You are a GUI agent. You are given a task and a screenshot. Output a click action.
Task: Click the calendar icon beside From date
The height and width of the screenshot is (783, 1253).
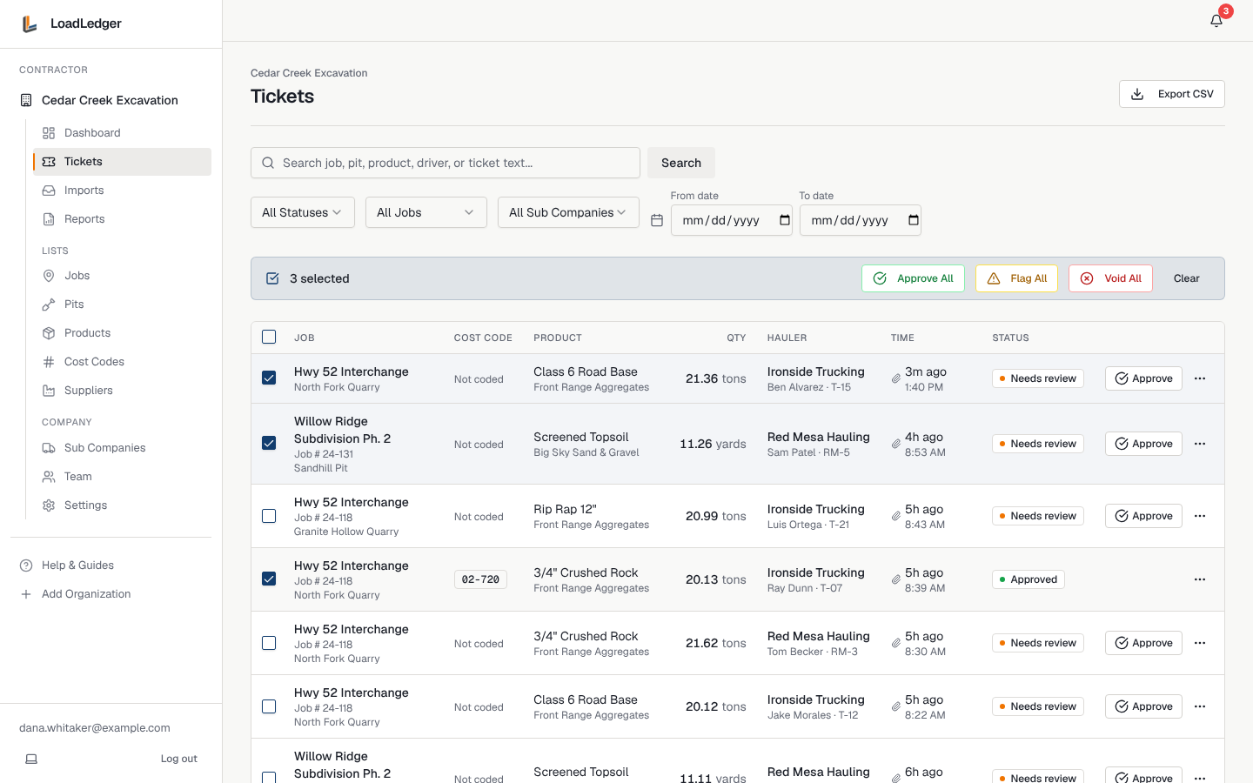[657, 220]
